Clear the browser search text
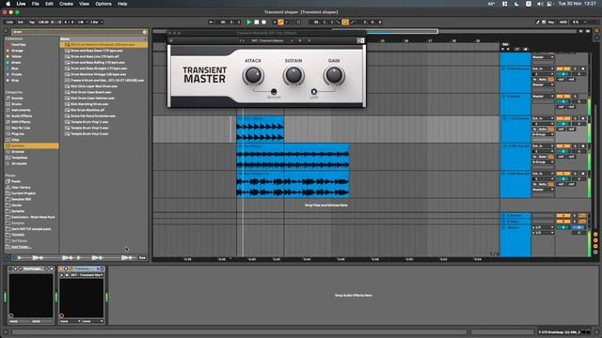 (x=145, y=32)
